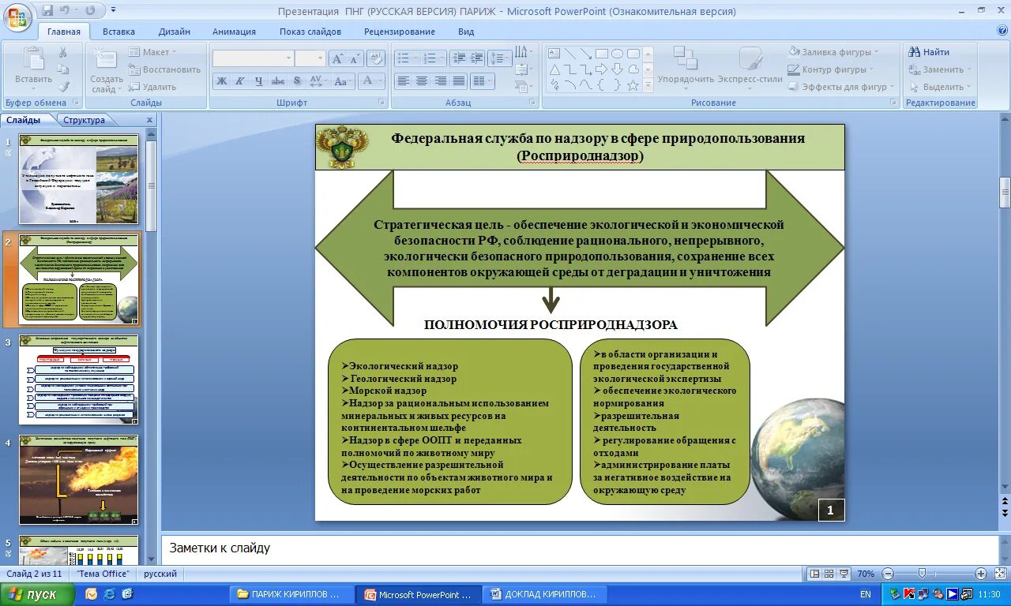Toggle Bold (Ж) formatting
The image size is (1011, 606).
pyautogui.click(x=222, y=80)
